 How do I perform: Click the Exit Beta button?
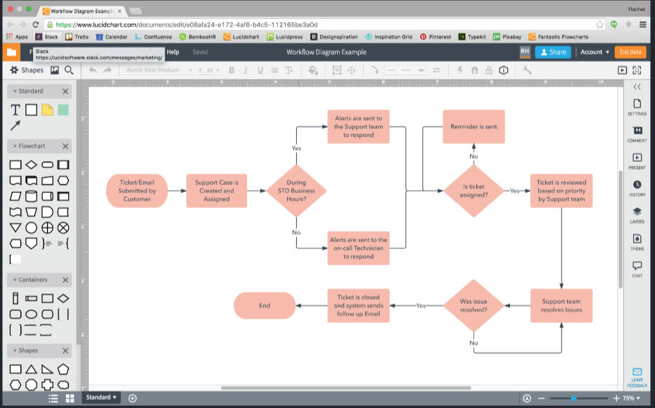(630, 52)
